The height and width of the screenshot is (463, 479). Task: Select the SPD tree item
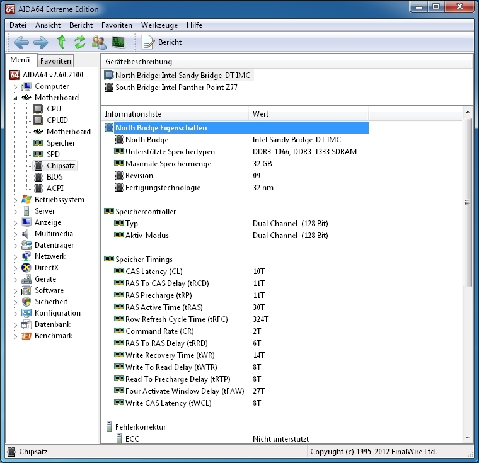coord(54,154)
